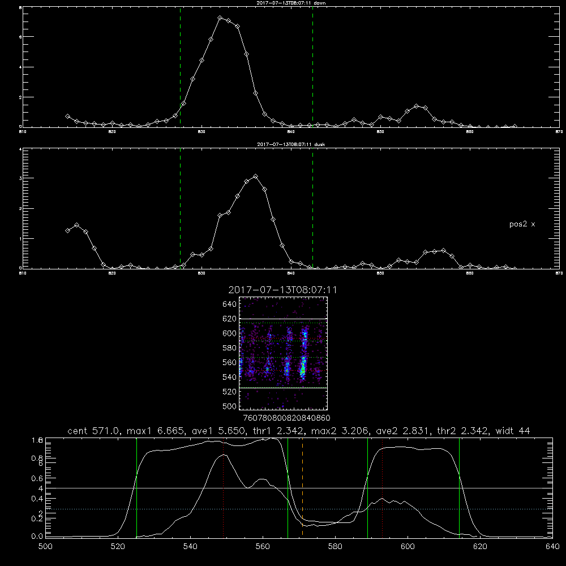Click the '520' x-axis label under bottom plot
Screen dimensions: 566x566
[118, 547]
